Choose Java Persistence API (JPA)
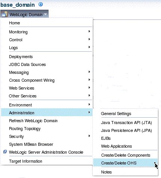The width and height of the screenshot is (161, 178). point(126,130)
